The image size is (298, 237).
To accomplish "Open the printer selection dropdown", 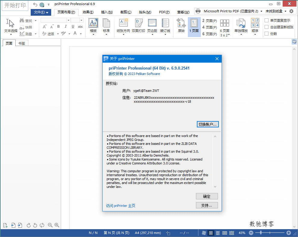I will pos(261,11).
